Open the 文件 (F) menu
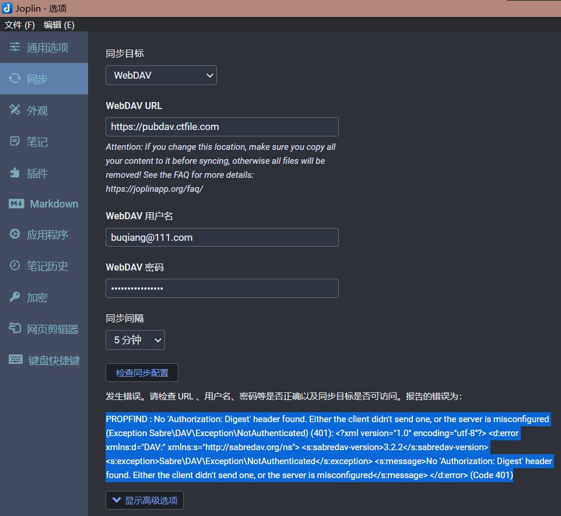Image resolution: width=561 pixels, height=516 pixels. (20, 24)
